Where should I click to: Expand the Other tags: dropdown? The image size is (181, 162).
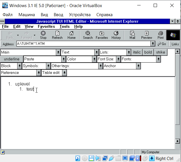coord(101,66)
